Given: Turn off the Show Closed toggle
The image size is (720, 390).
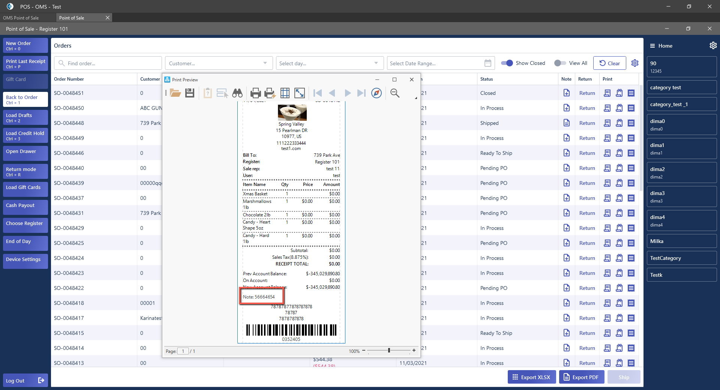Looking at the screenshot, I should (507, 63).
